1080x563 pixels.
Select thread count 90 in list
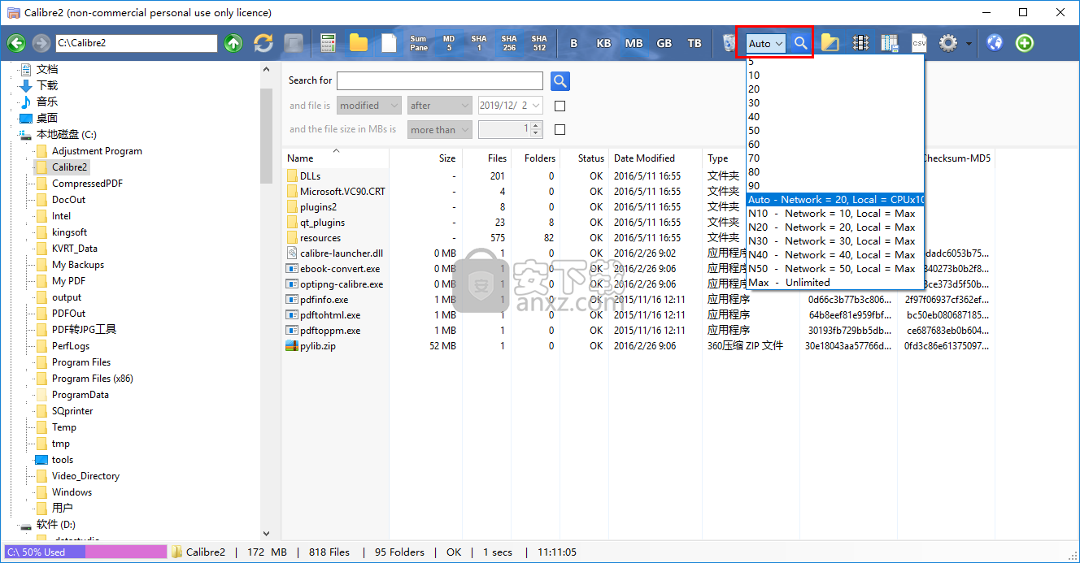click(835, 186)
